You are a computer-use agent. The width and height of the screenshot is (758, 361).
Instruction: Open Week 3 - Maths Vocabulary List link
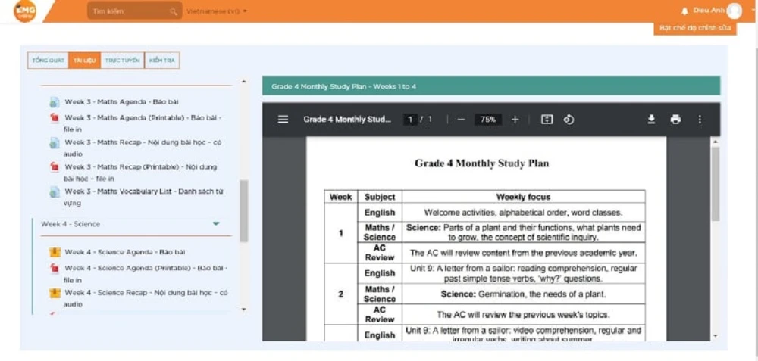coord(143,191)
